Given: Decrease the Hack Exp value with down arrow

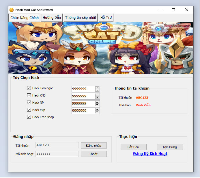Looking at the screenshot, I should 97,112.
